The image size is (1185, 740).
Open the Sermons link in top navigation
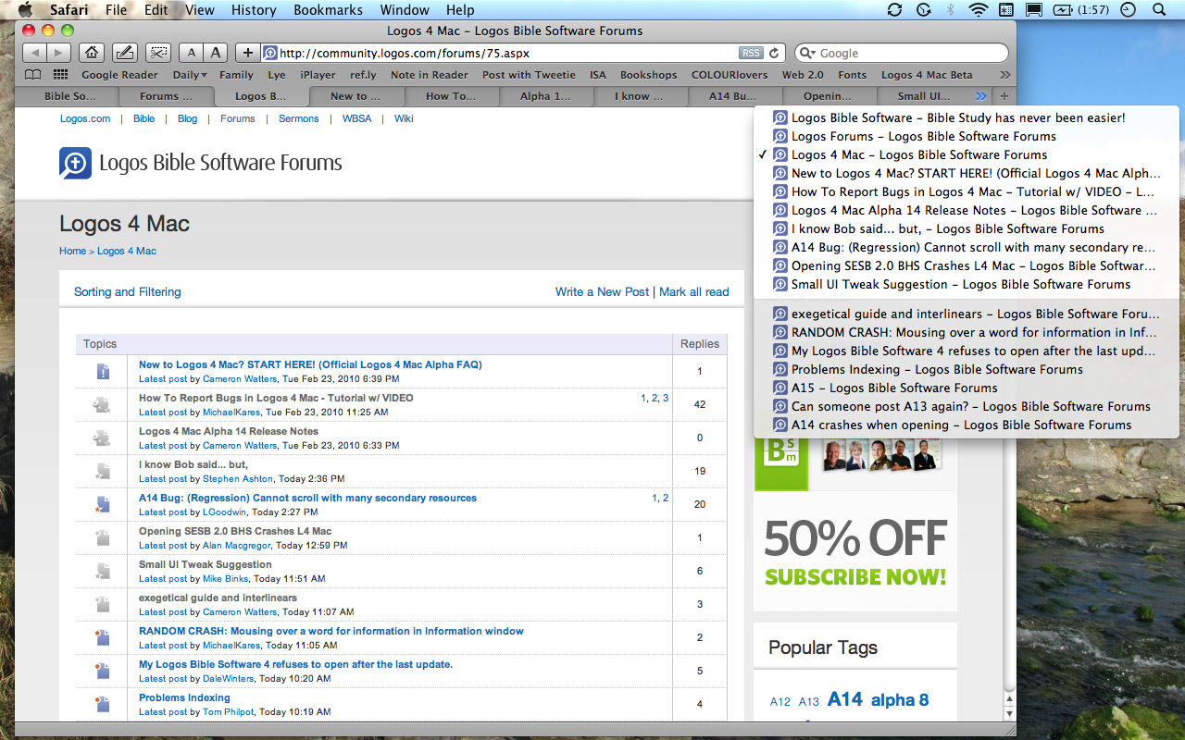298,118
